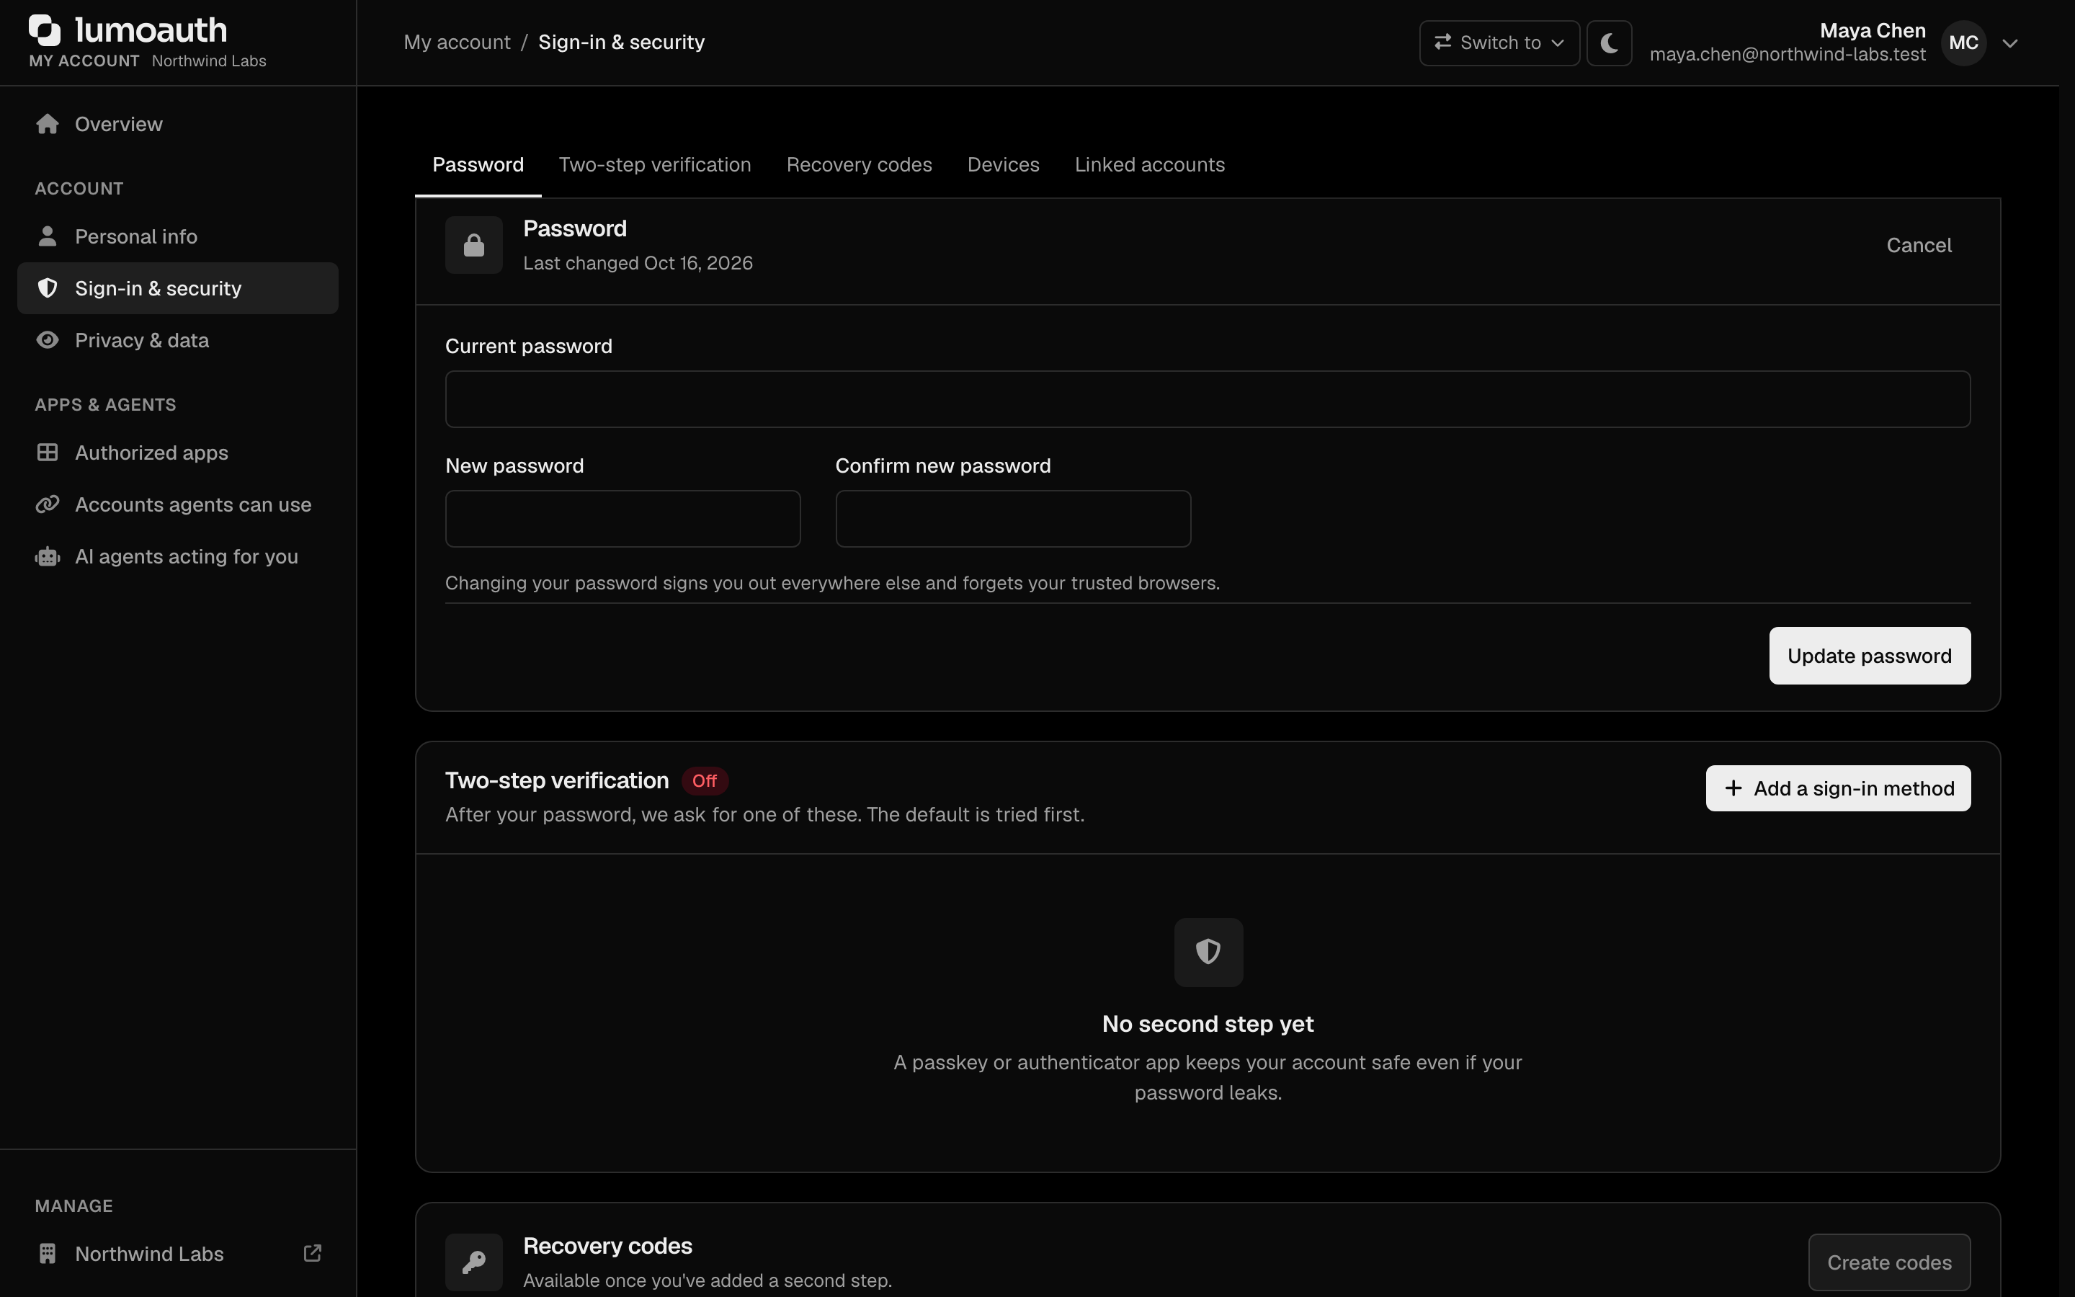This screenshot has height=1297, width=2075.
Task: Click the shield icon above No second step yet
Action: tap(1208, 952)
